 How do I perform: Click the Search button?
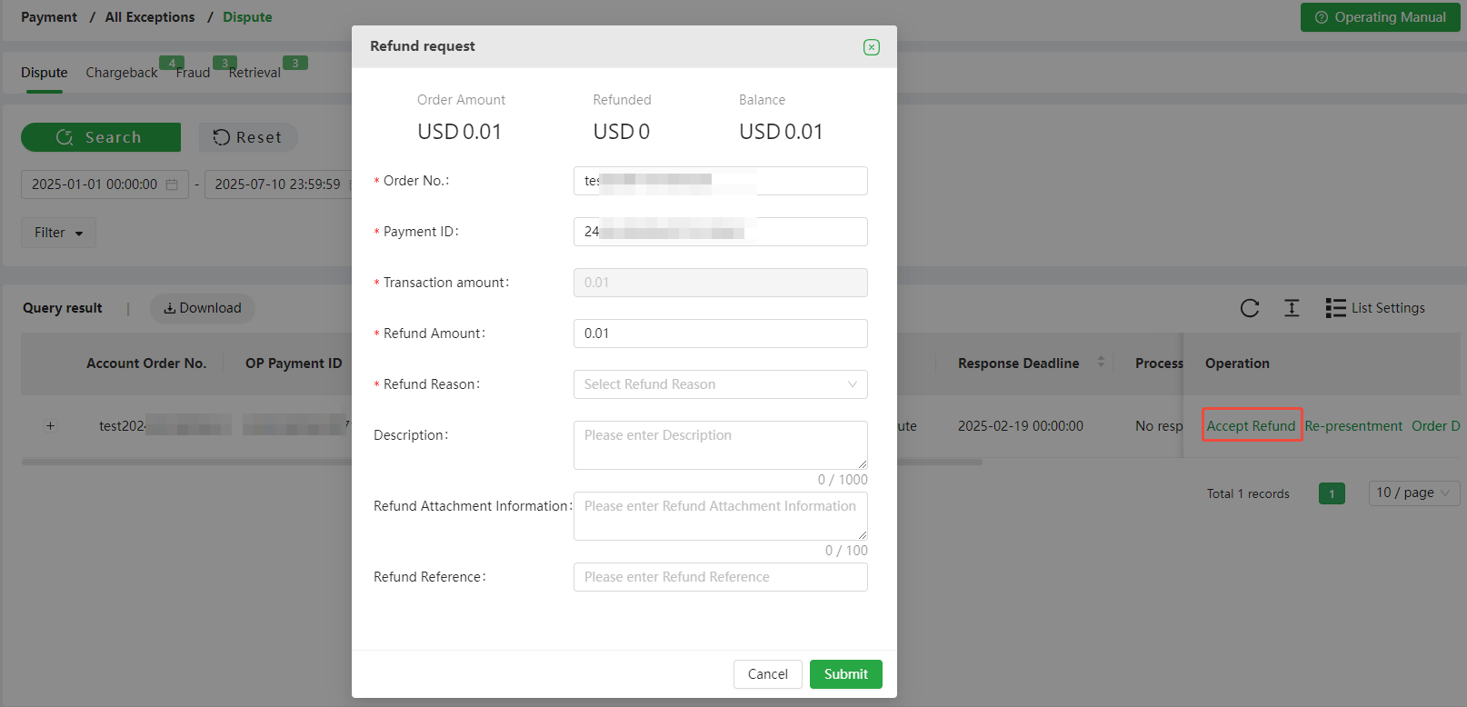tap(101, 137)
